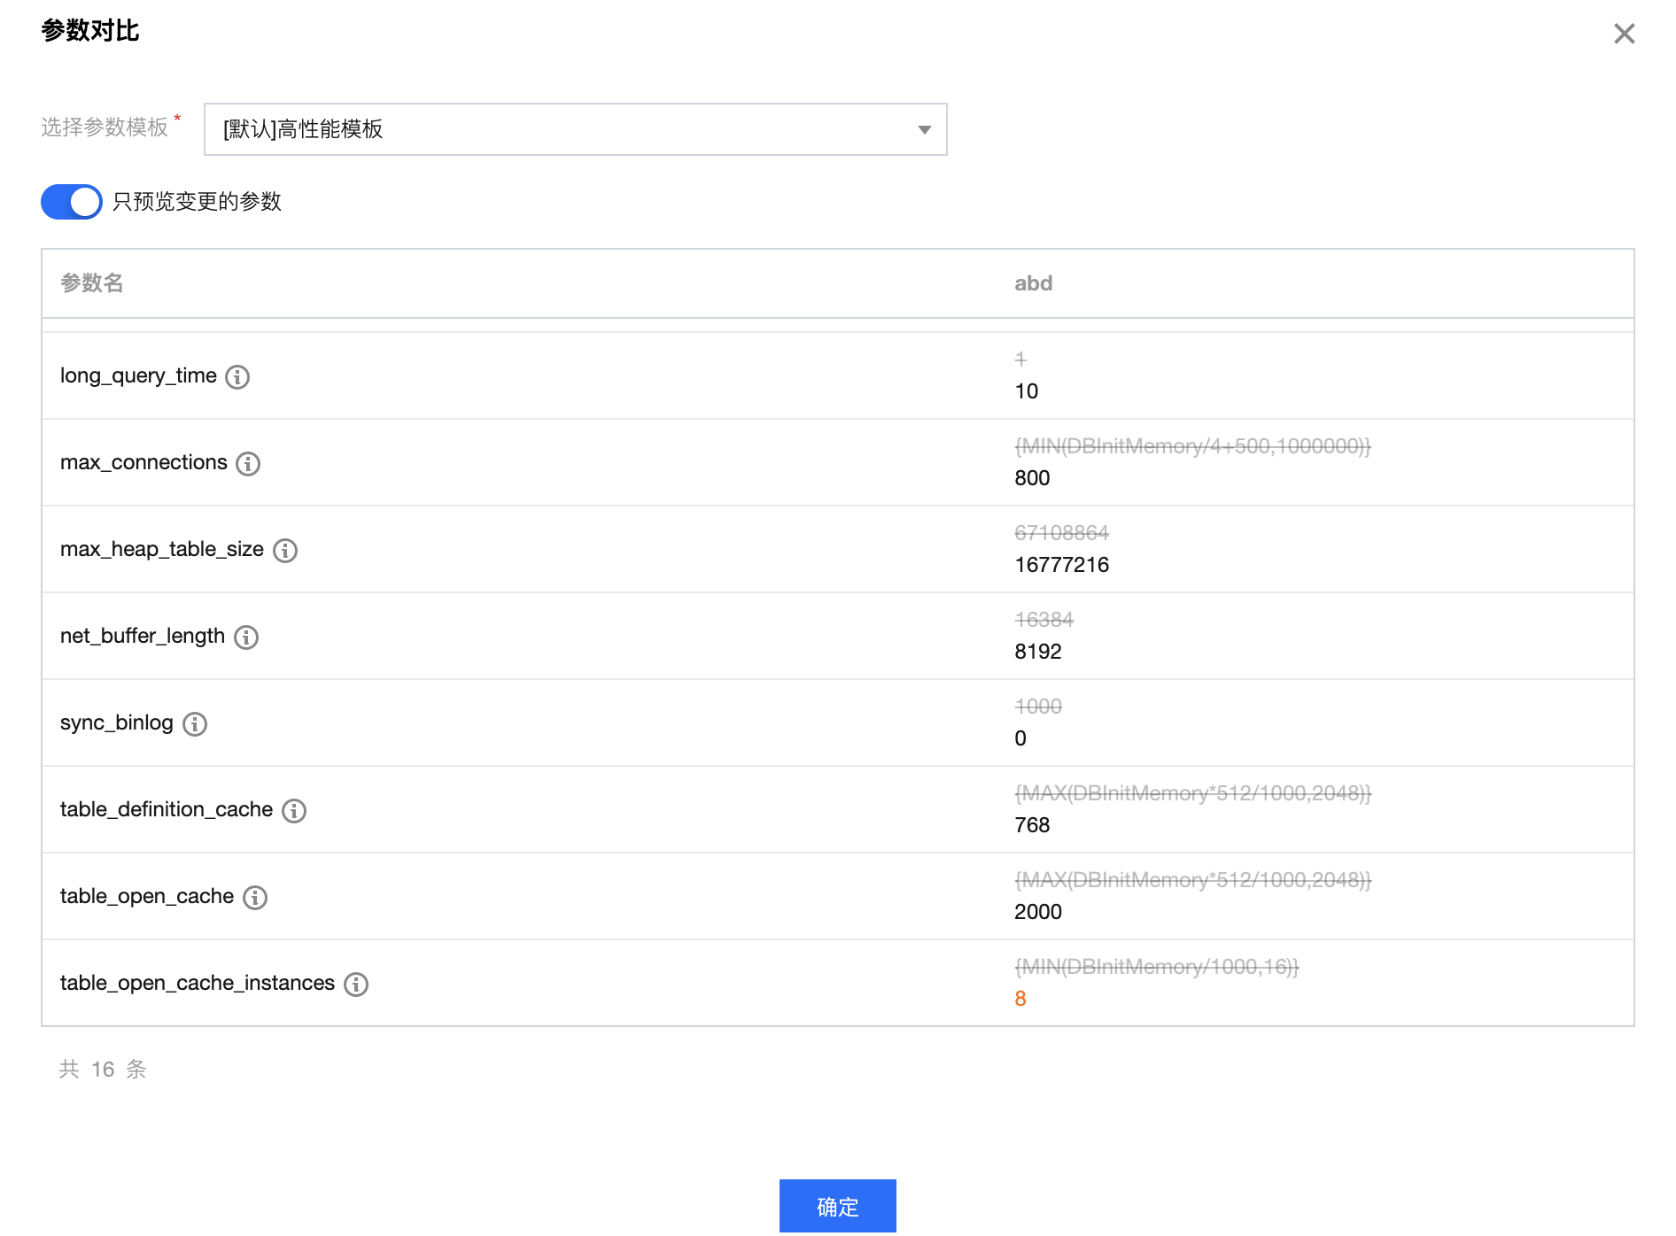Click the abd column header
Viewport: 1676px width, 1236px height.
pyautogui.click(x=1033, y=283)
